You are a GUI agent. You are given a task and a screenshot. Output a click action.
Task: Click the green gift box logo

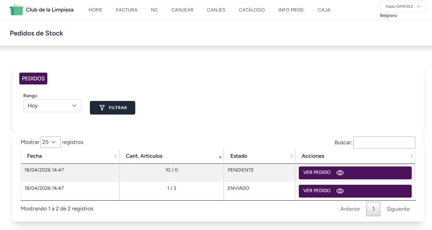(17, 10)
